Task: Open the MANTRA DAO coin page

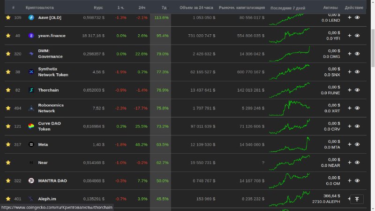Action: pos(52,180)
